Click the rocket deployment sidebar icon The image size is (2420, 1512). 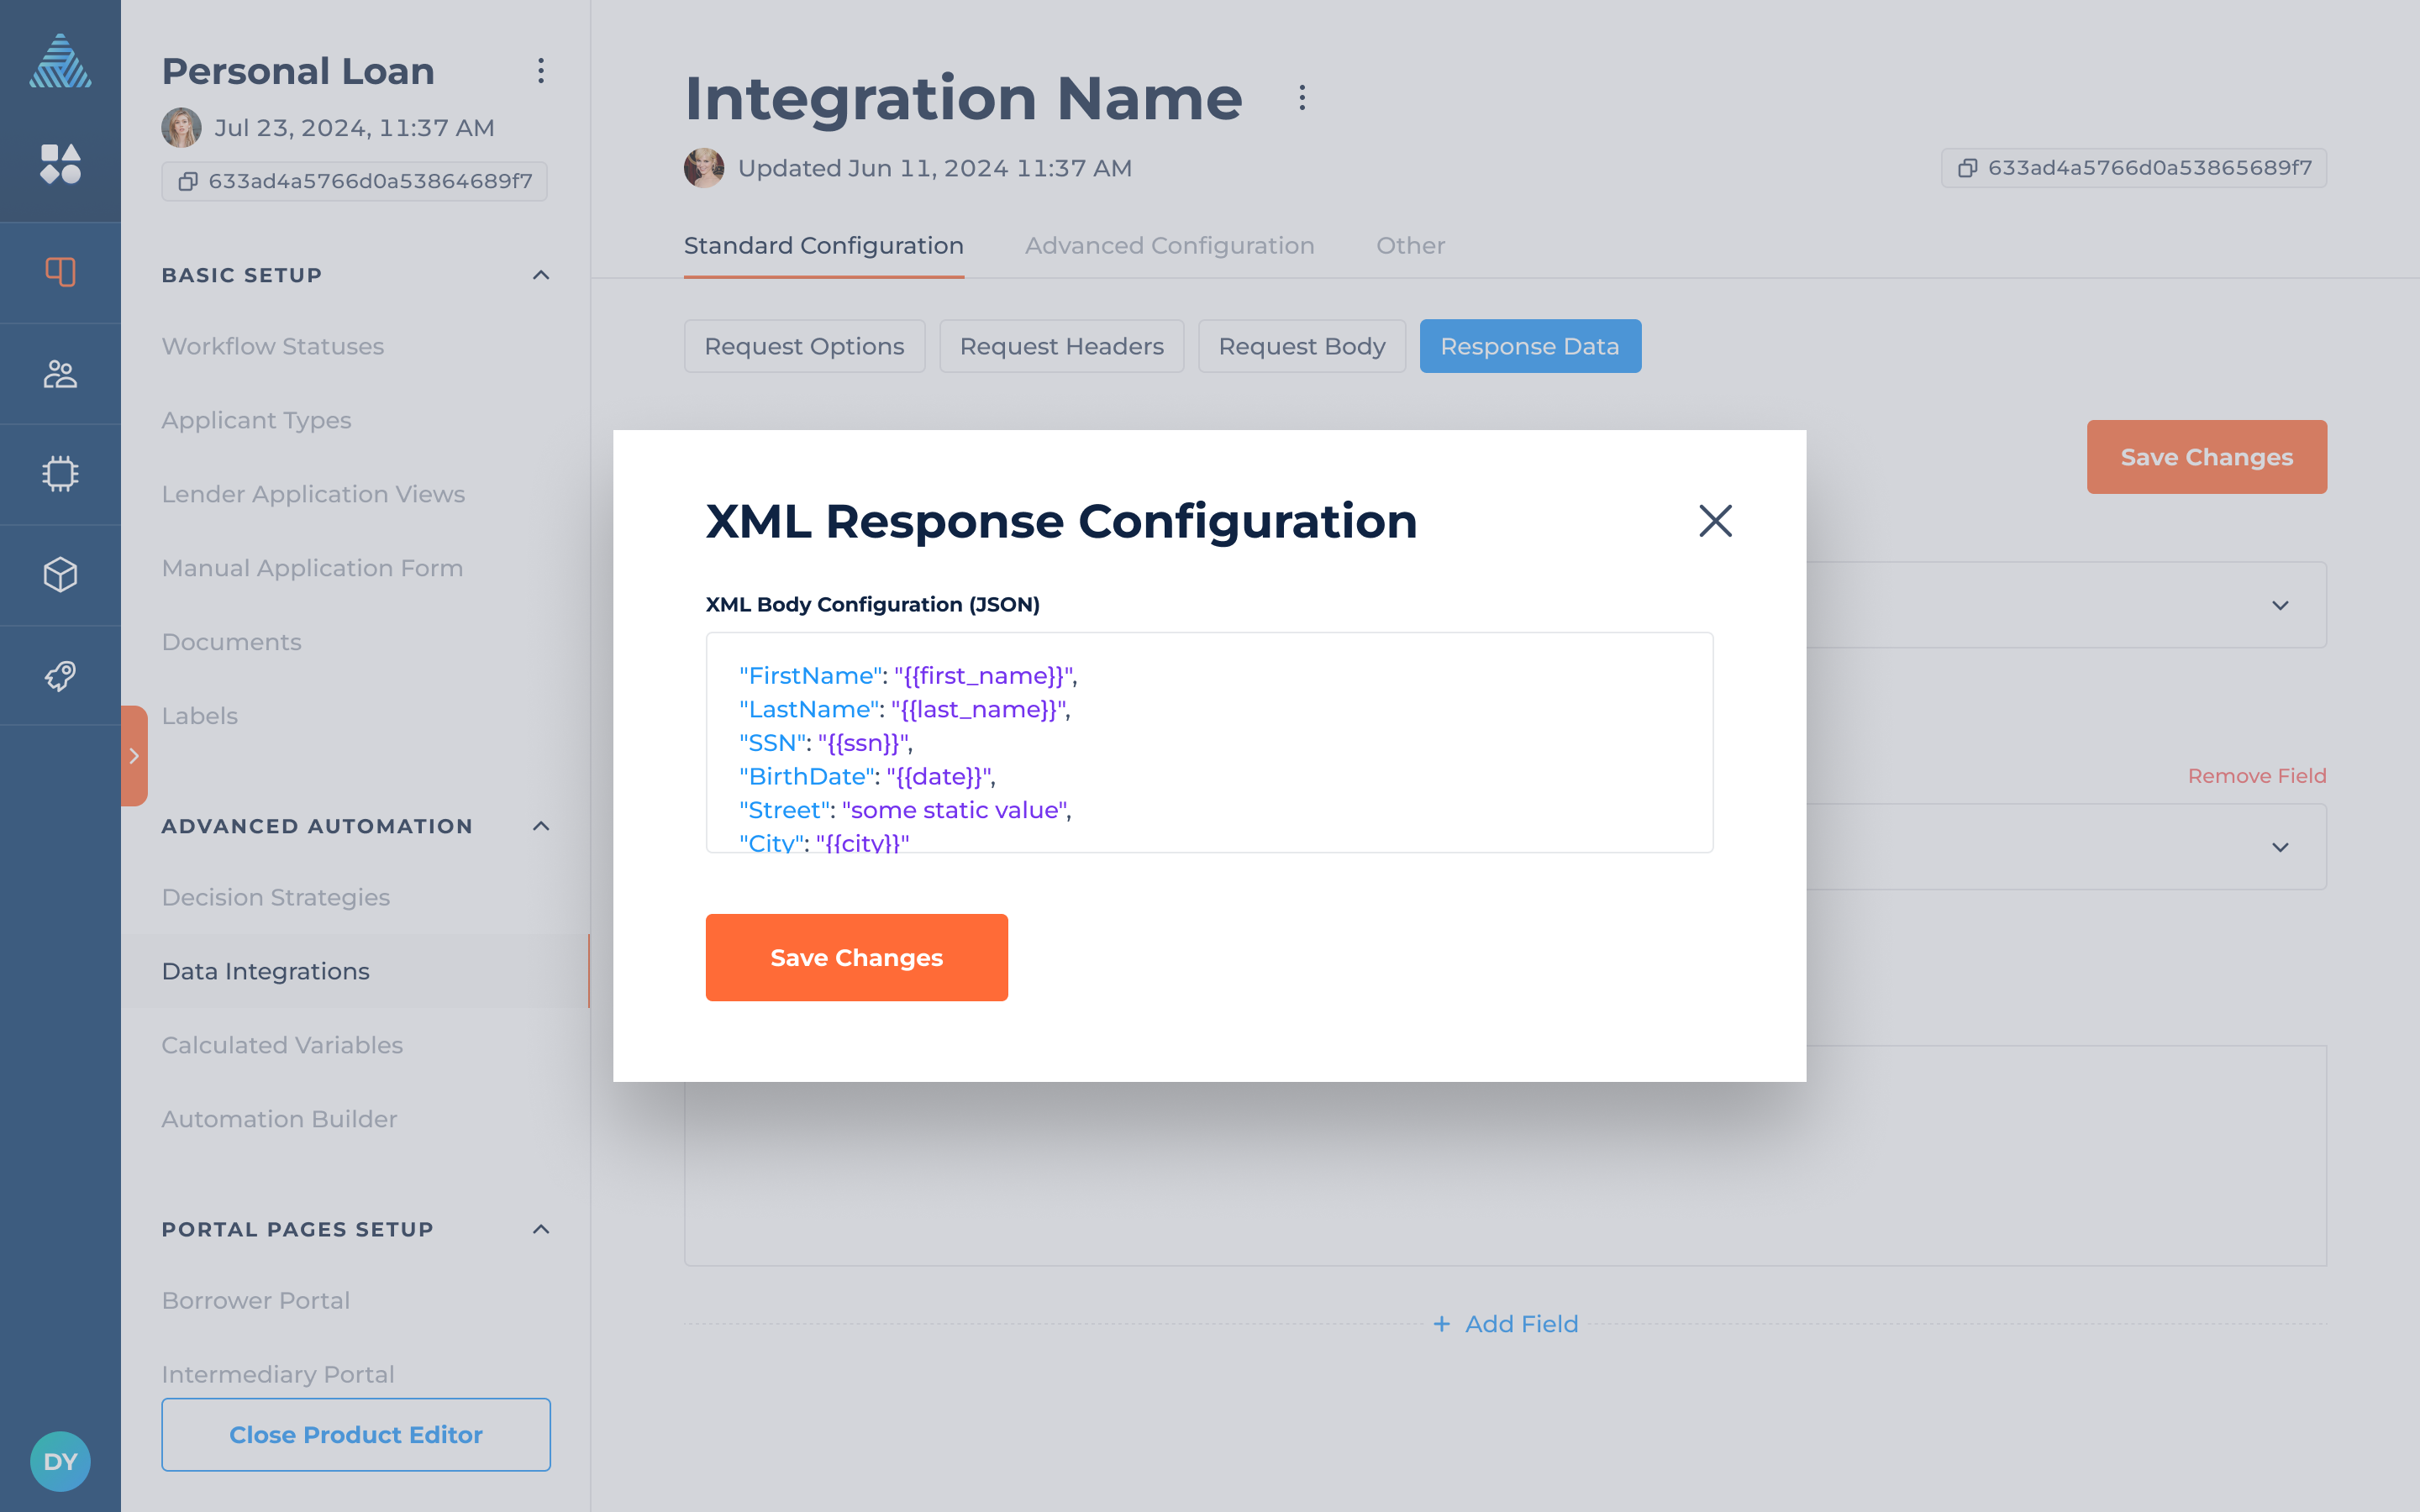click(60, 676)
